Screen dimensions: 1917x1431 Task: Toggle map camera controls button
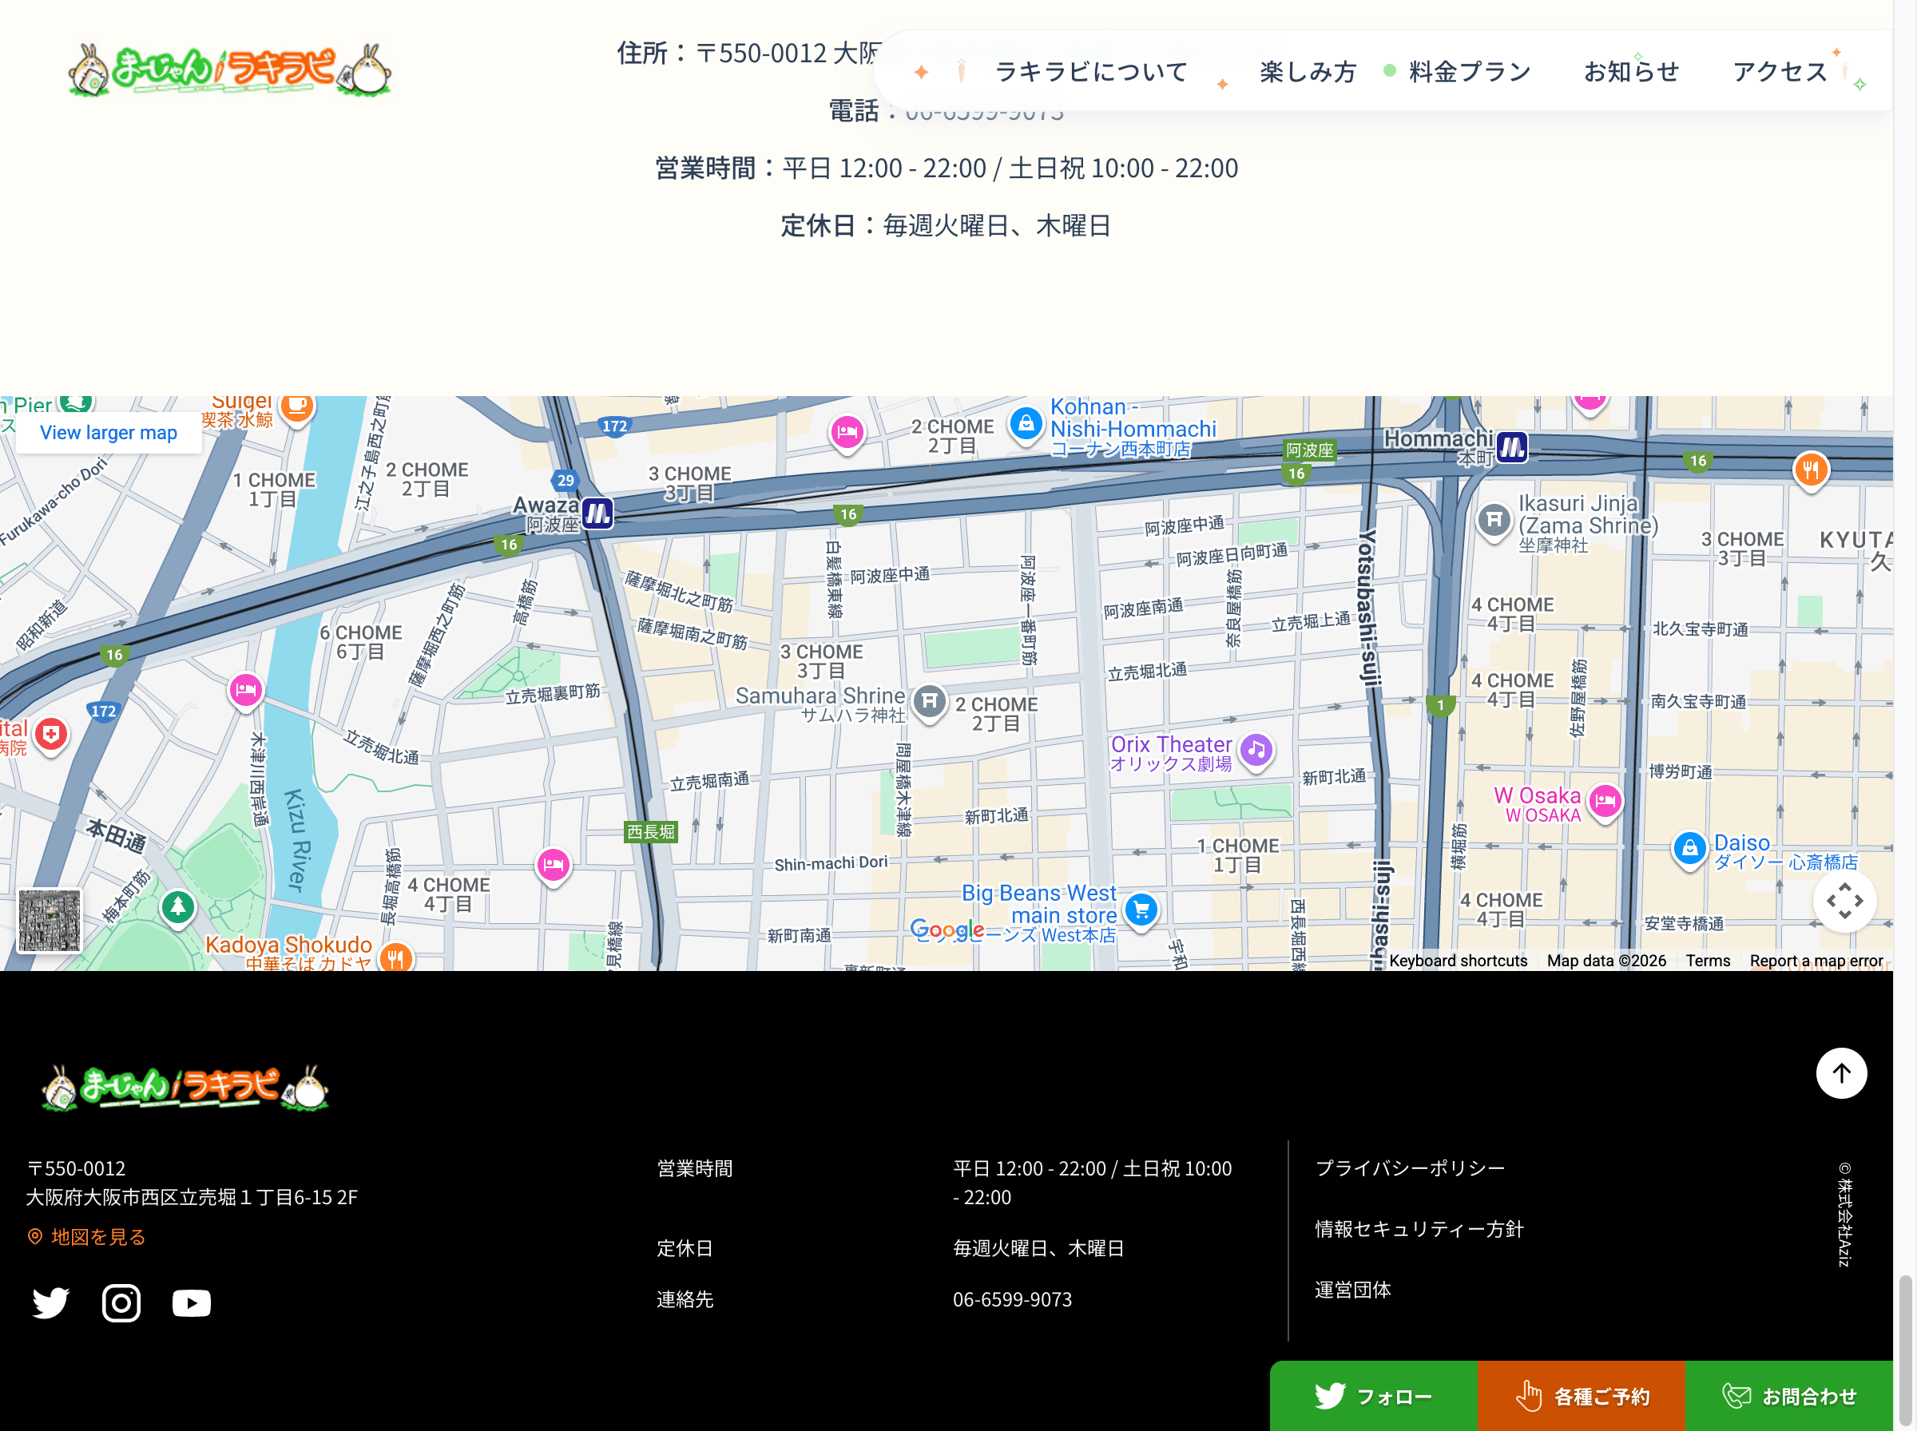pos(1844,901)
